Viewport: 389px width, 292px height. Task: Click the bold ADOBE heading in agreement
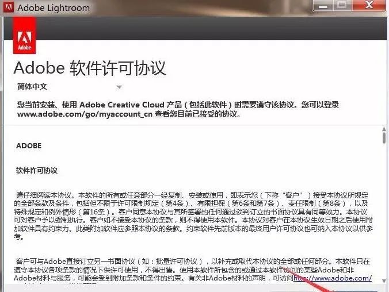[29, 146]
